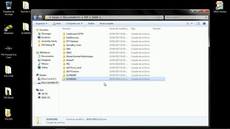The image size is (230, 129).
Task: Open the view options dropdown arrow
Action: pyautogui.click(x=192, y=23)
